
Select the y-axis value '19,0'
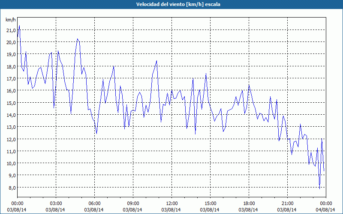[x=11, y=54]
